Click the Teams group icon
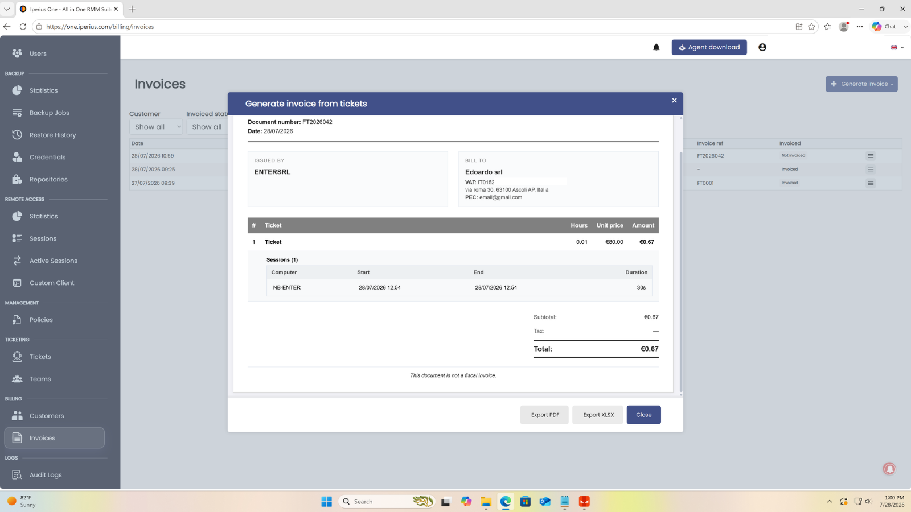Screen dimensions: 911x512 tap(17, 379)
